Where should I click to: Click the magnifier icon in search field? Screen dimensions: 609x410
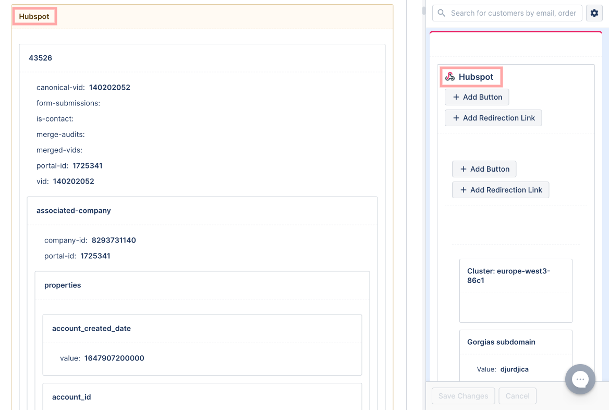point(441,13)
